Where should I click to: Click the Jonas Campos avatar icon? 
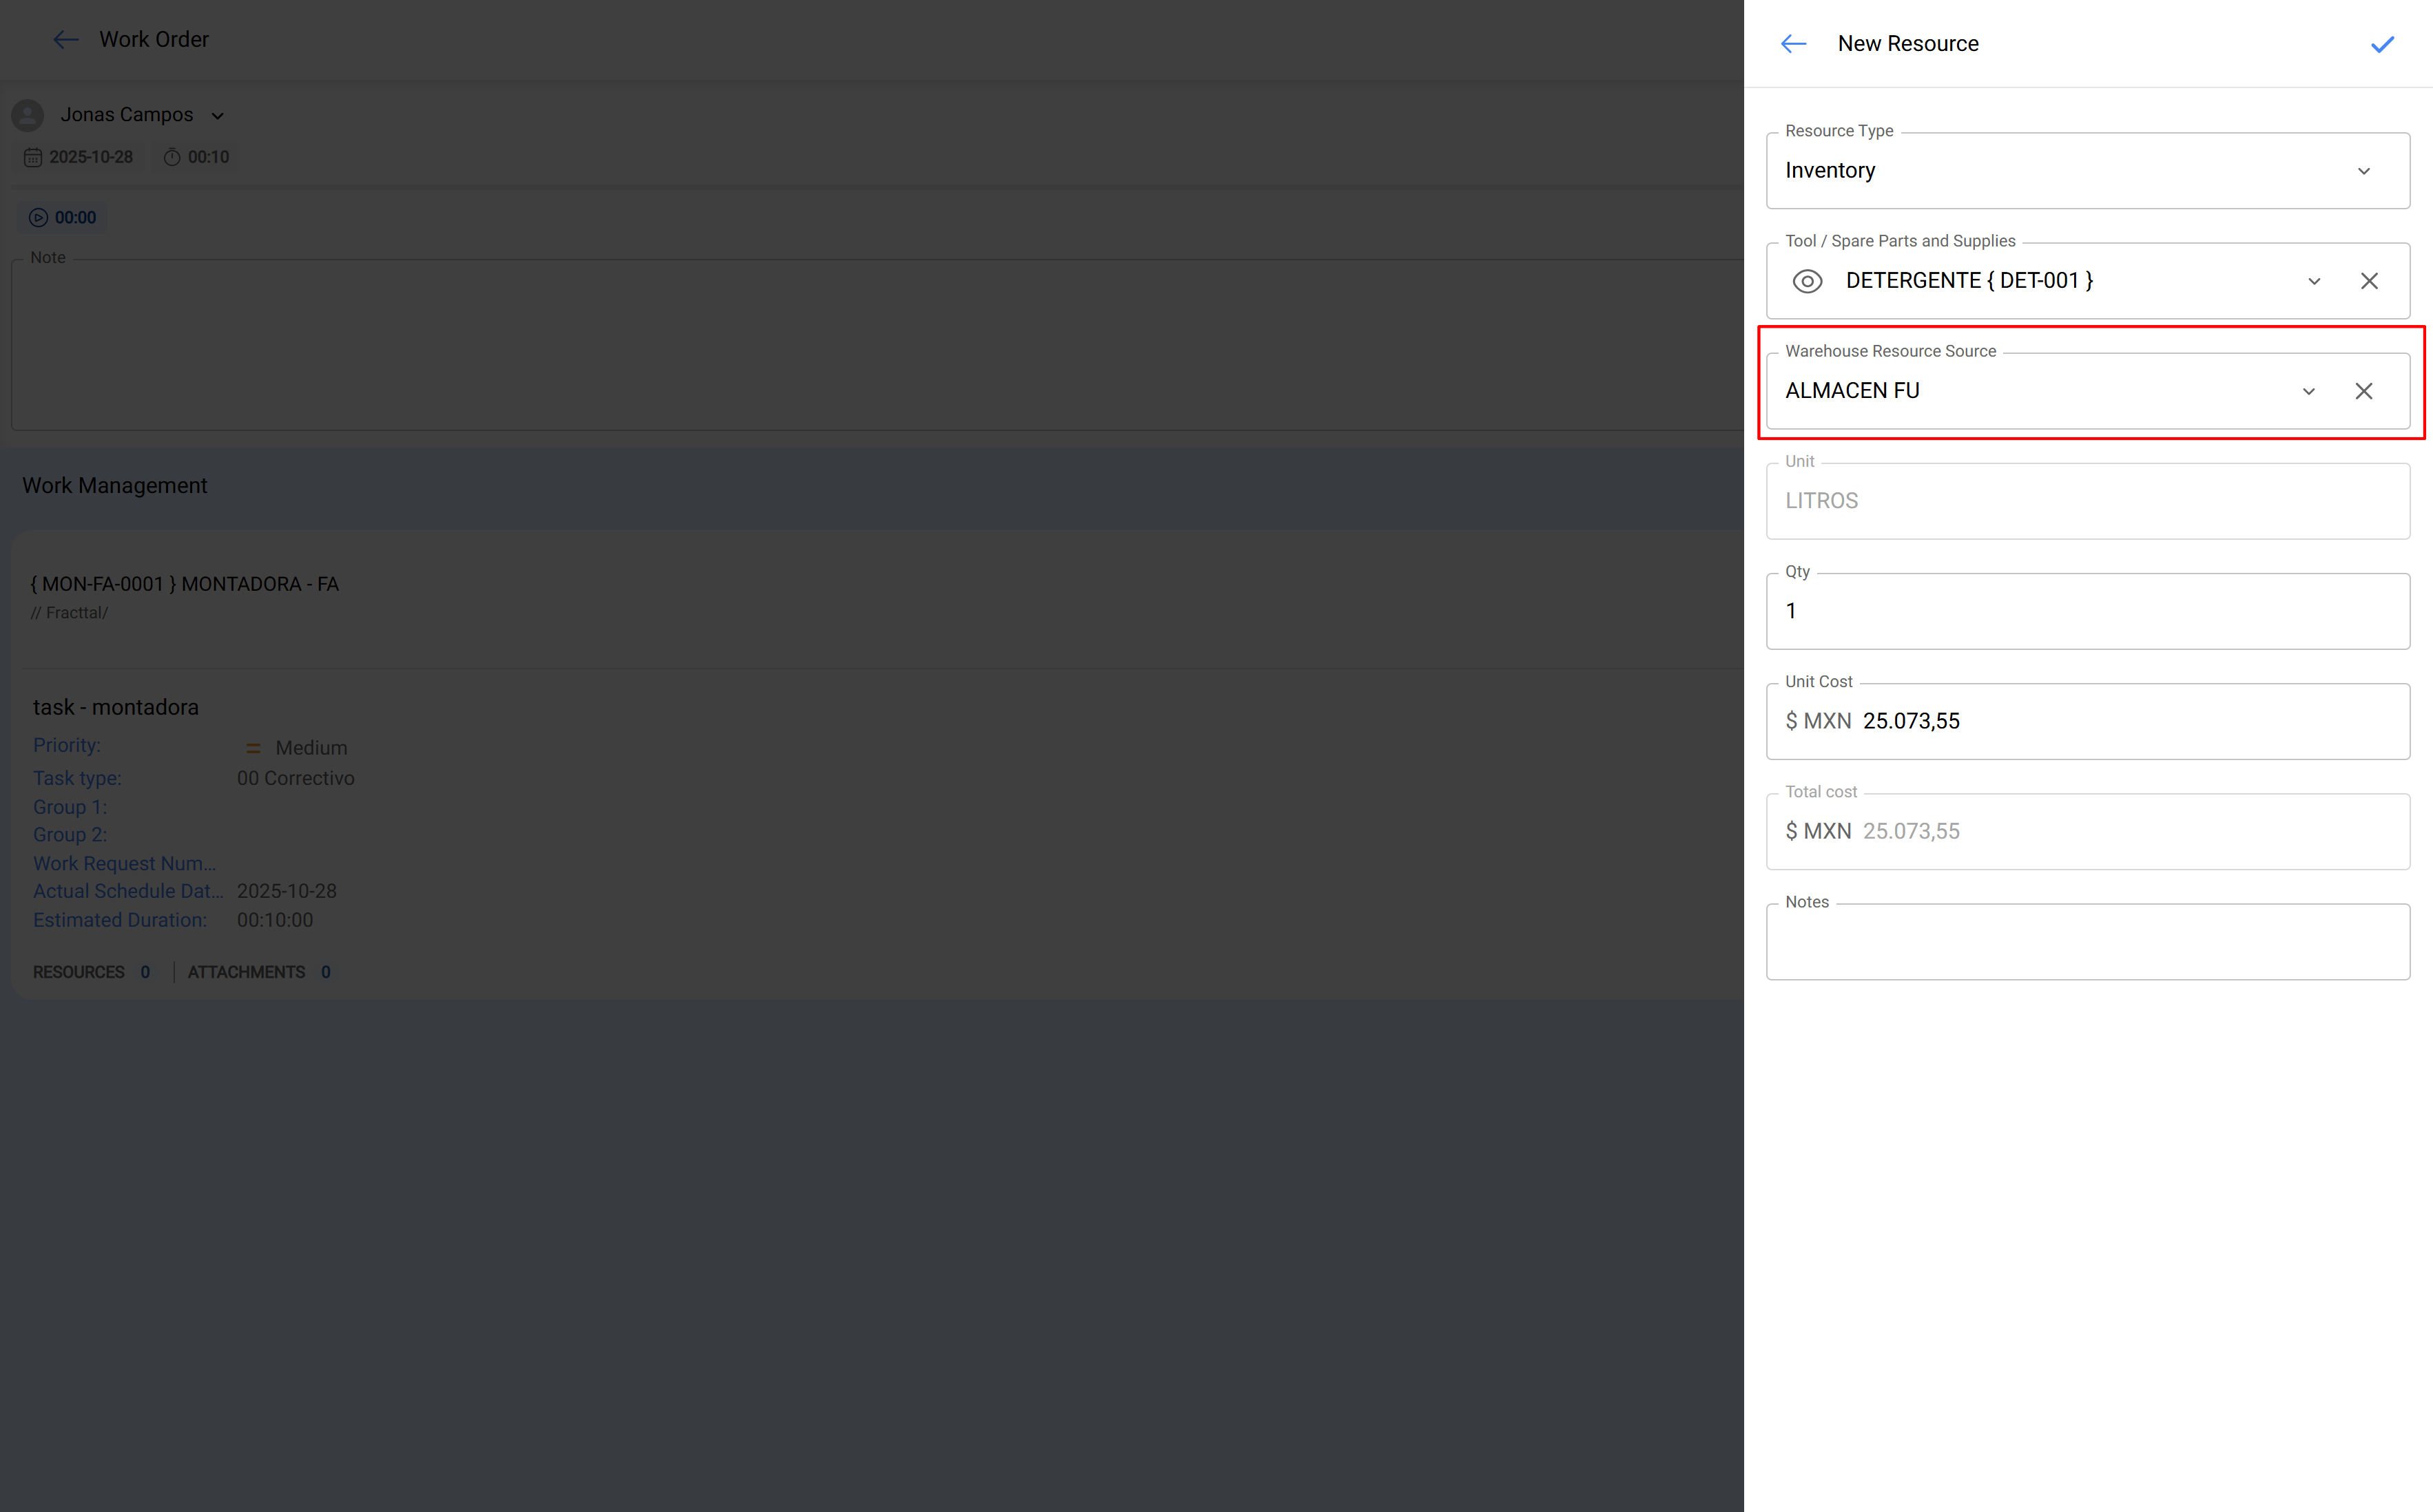(28, 115)
